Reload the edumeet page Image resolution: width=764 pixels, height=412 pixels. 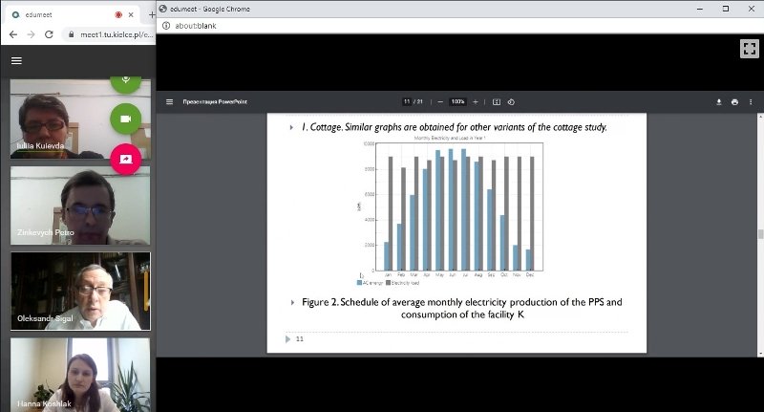click(x=49, y=34)
